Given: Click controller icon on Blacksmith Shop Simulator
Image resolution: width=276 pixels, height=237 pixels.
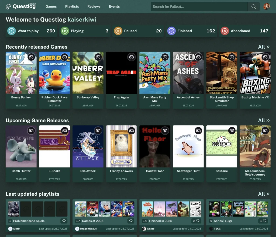Looking at the screenshot, I should tap(232, 57).
